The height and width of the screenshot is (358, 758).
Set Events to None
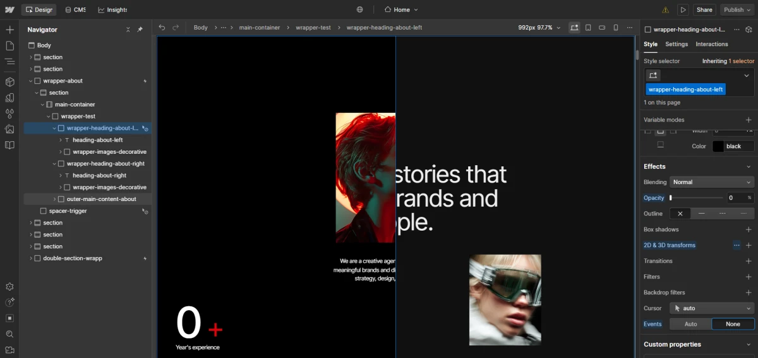[x=733, y=324]
